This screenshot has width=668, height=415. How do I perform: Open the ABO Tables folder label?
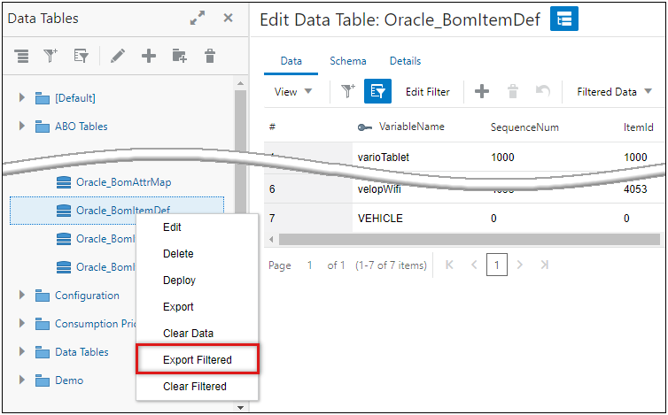[x=81, y=127]
